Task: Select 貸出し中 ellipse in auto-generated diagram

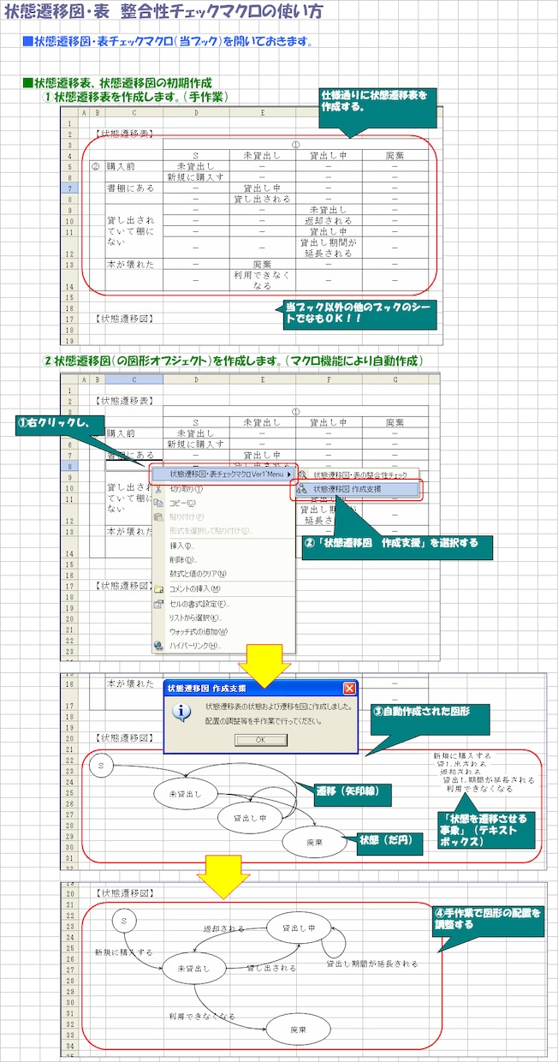Action: [251, 818]
